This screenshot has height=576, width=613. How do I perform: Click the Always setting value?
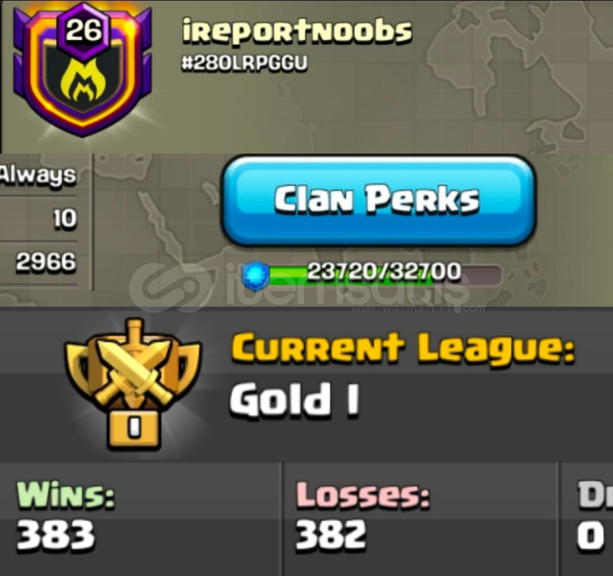click(38, 175)
